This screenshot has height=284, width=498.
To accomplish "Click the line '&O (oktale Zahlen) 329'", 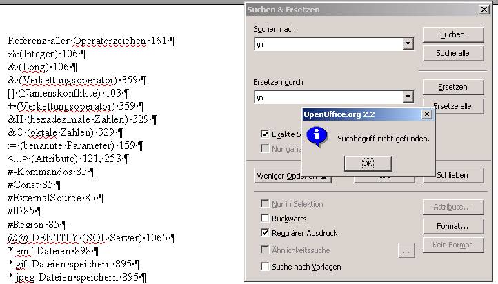I will click(x=65, y=132).
